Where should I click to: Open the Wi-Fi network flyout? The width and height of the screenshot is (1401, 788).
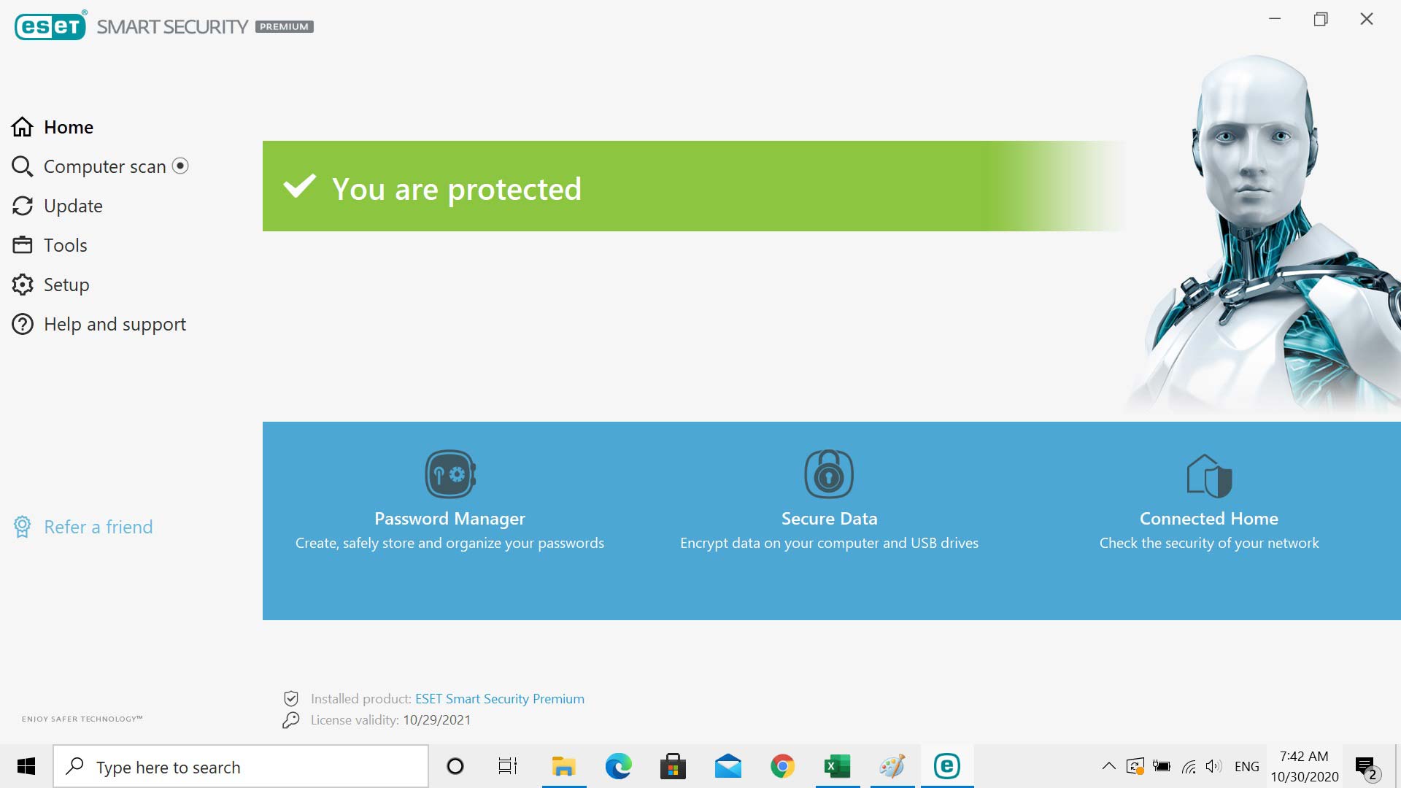tap(1189, 766)
